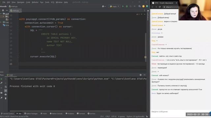Toggle soft-wrap in Run console
This screenshot has width=211, height=118.
6,87
